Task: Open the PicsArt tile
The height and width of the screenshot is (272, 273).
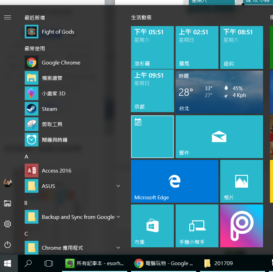Action: [x=241, y=226]
